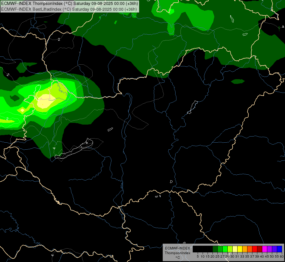Click the legend tick value 25

pos(217,256)
